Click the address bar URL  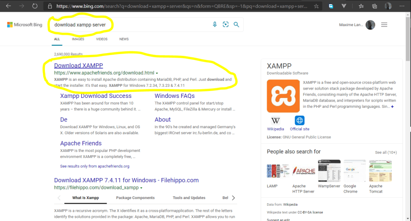[x=182, y=6]
